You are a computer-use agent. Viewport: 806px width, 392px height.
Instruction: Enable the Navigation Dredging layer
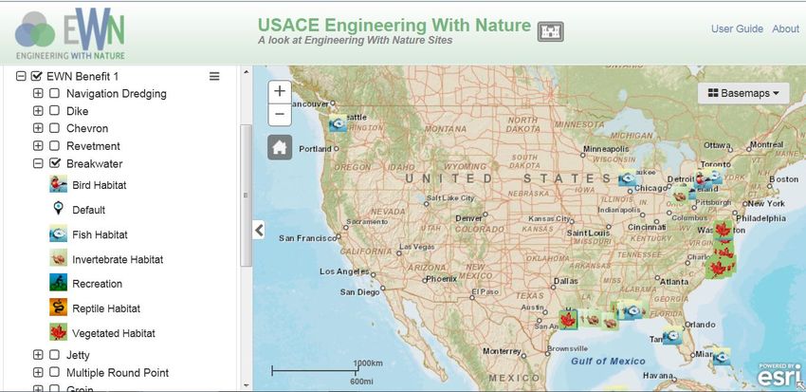54,94
